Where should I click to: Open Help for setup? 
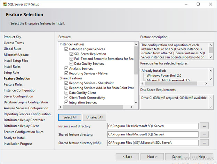(202, 157)
